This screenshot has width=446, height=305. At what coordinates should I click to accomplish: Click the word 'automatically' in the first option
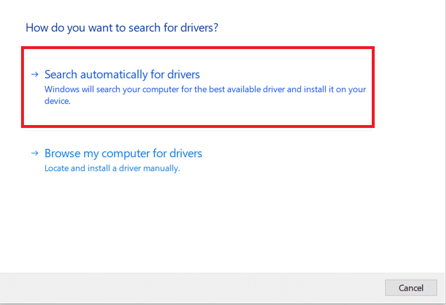pos(113,75)
